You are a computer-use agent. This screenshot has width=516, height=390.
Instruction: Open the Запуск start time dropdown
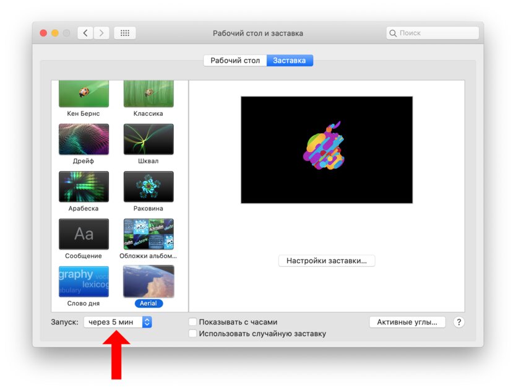pos(118,322)
